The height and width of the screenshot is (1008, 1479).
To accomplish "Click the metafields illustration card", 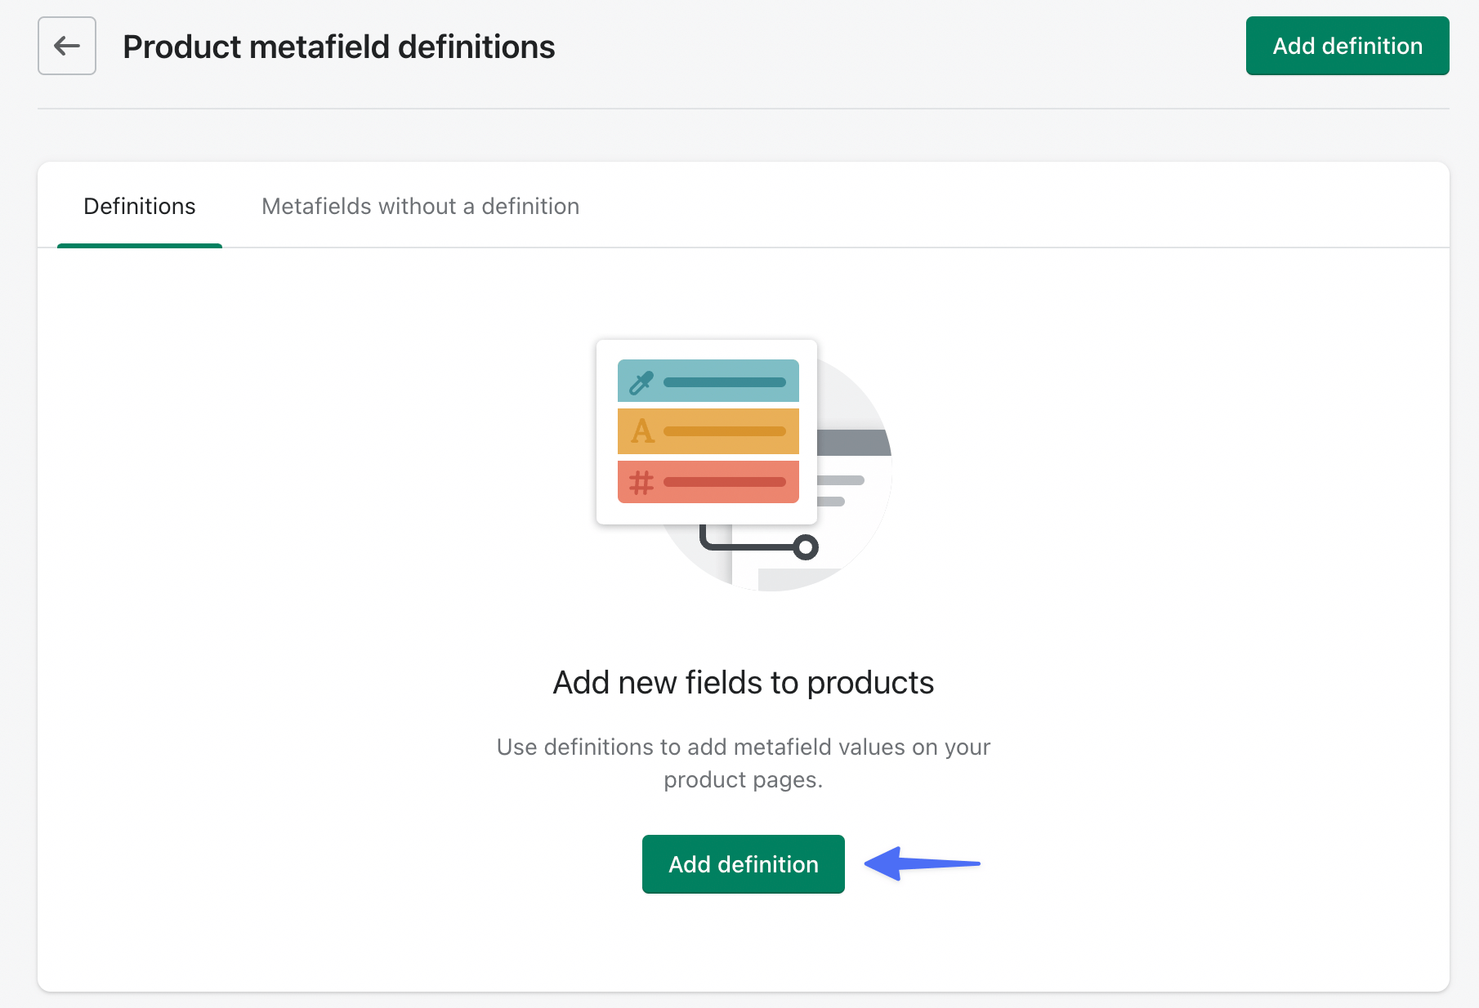I will (x=706, y=431).
